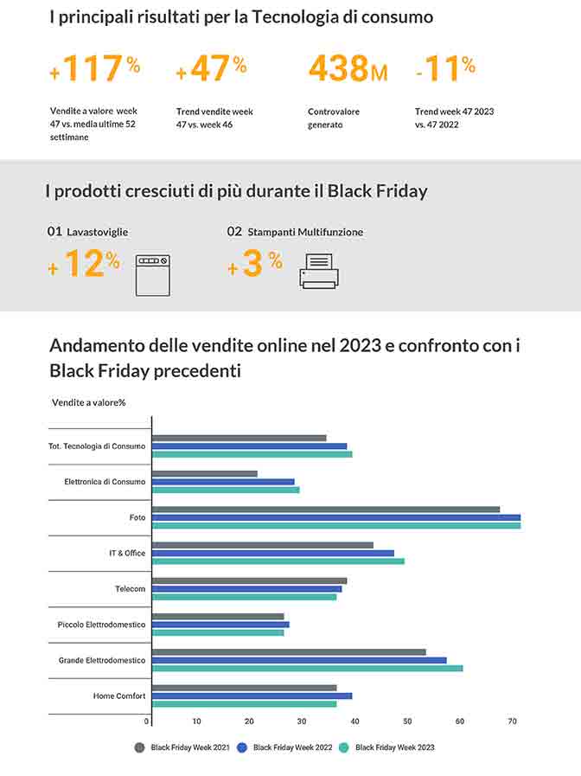Click the blue Black Friday Week 2022 legend dot
Viewport: 581px width, 776px height.
pyautogui.click(x=242, y=747)
